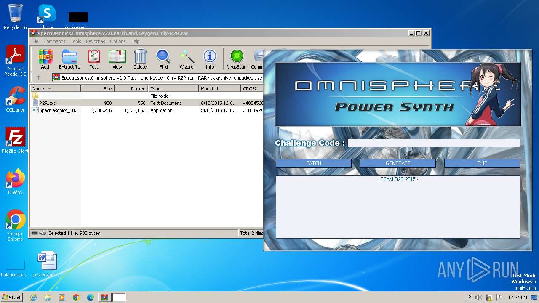Click the media player taskbar icon

click(x=62, y=298)
